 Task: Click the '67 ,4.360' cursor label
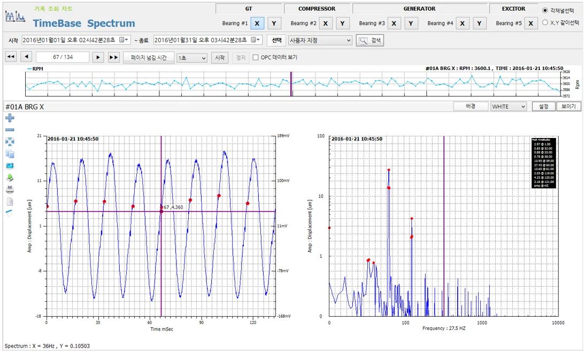(x=173, y=207)
